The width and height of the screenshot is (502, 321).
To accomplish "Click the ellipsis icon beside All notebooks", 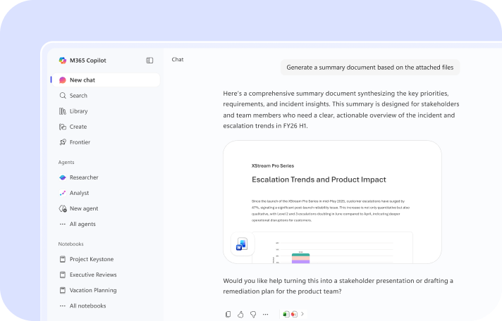I will pos(63,306).
